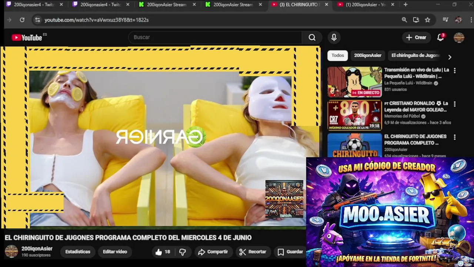The height and width of the screenshot is (267, 474).
Task: Select the 200iqonAsier filter chip
Action: pyautogui.click(x=368, y=56)
